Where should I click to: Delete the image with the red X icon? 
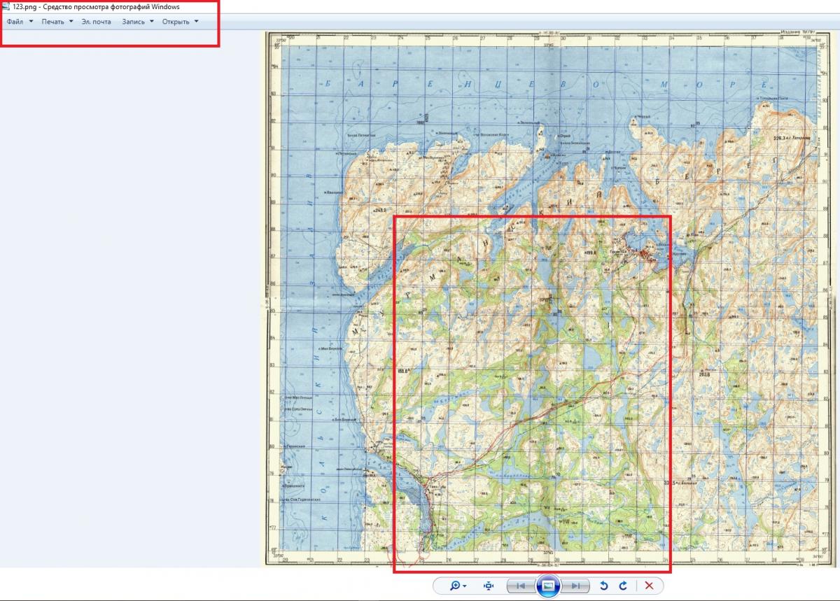pos(649,586)
